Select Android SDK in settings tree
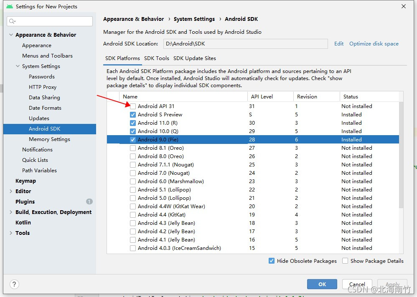The height and width of the screenshot is (297, 417). pyautogui.click(x=50, y=129)
